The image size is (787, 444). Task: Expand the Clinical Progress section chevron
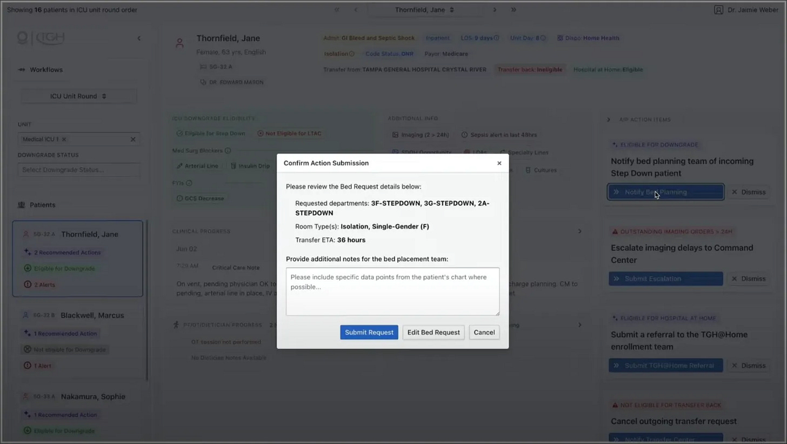click(579, 231)
